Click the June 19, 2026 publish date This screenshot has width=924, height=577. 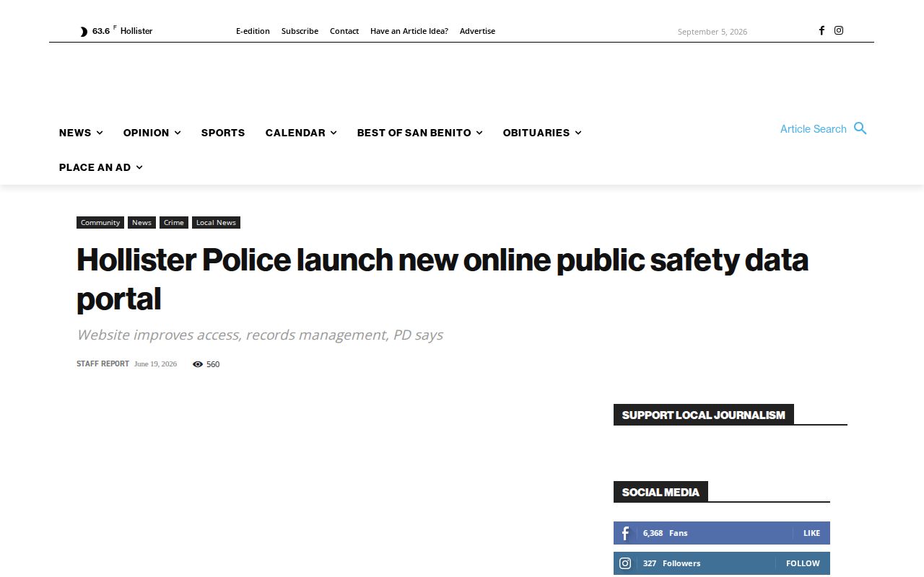[155, 364]
